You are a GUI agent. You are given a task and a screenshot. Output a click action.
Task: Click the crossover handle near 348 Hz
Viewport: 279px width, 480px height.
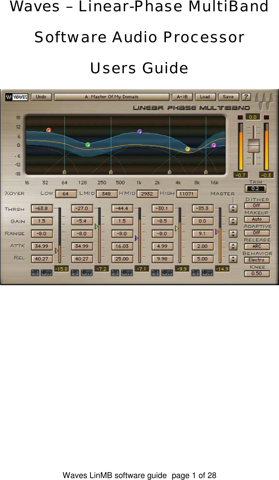click(111, 172)
